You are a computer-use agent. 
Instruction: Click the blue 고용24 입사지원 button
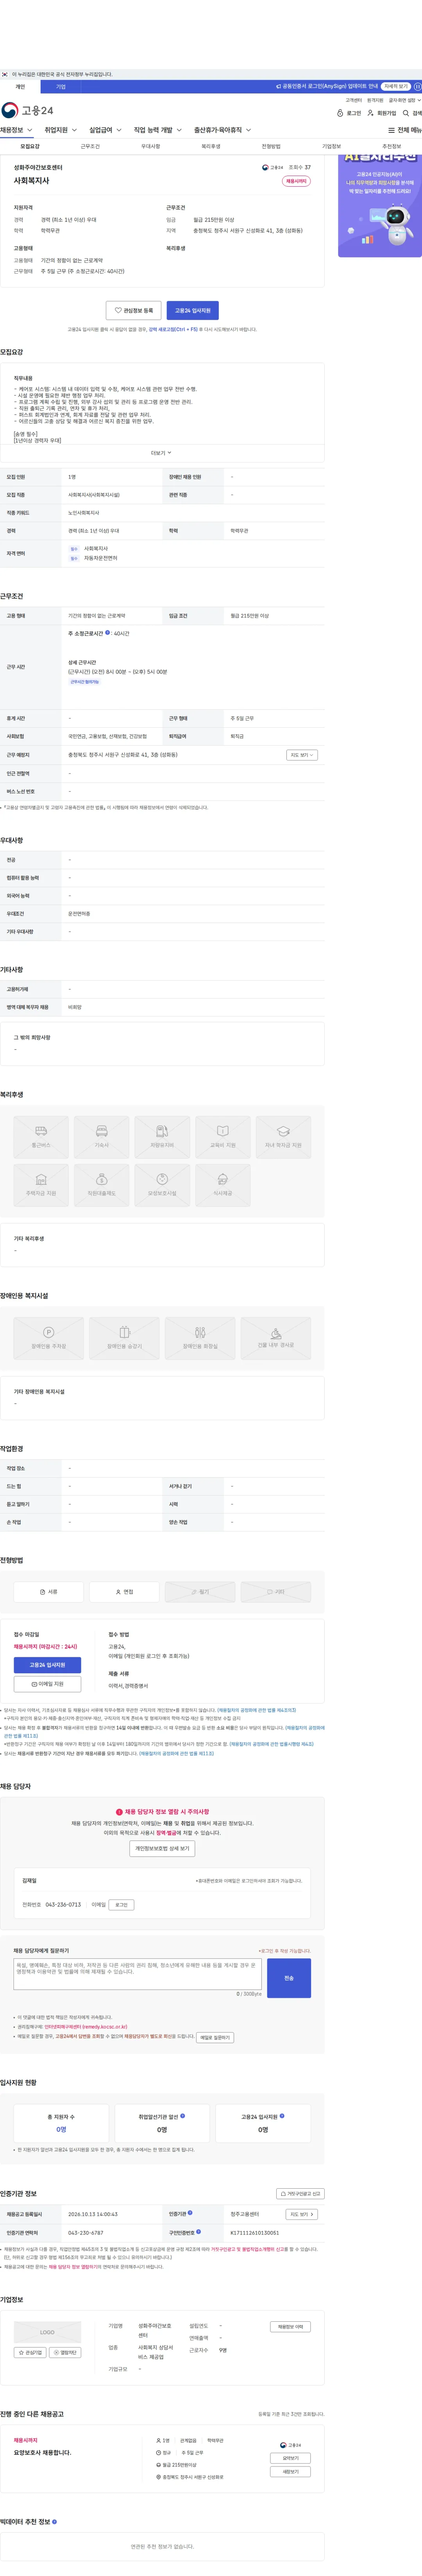191,310
